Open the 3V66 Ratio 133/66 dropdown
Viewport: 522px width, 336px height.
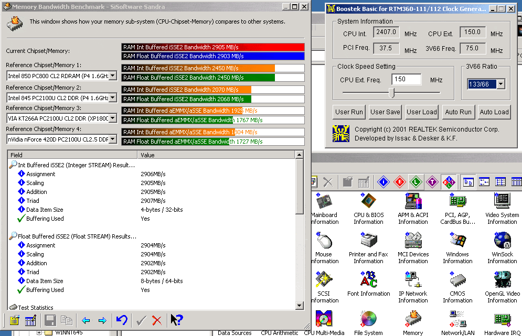tap(501, 84)
